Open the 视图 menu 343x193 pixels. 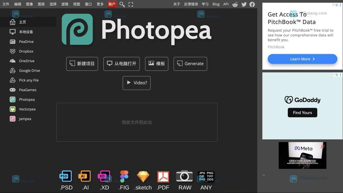77,4
